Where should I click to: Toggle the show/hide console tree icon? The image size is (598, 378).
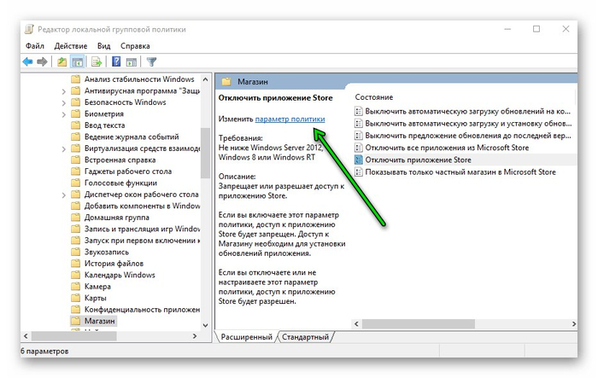78,61
